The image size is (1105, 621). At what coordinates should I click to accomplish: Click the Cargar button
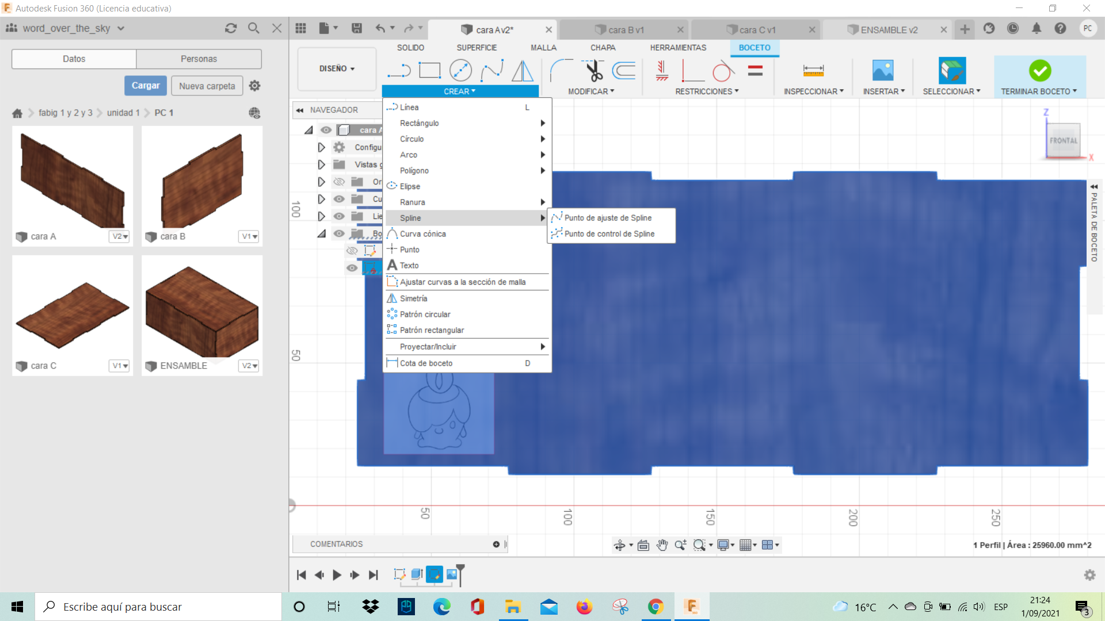click(145, 86)
